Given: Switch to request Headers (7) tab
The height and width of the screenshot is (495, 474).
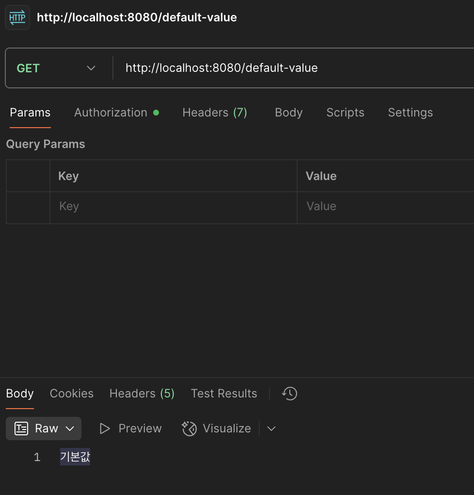Looking at the screenshot, I should 215,113.
